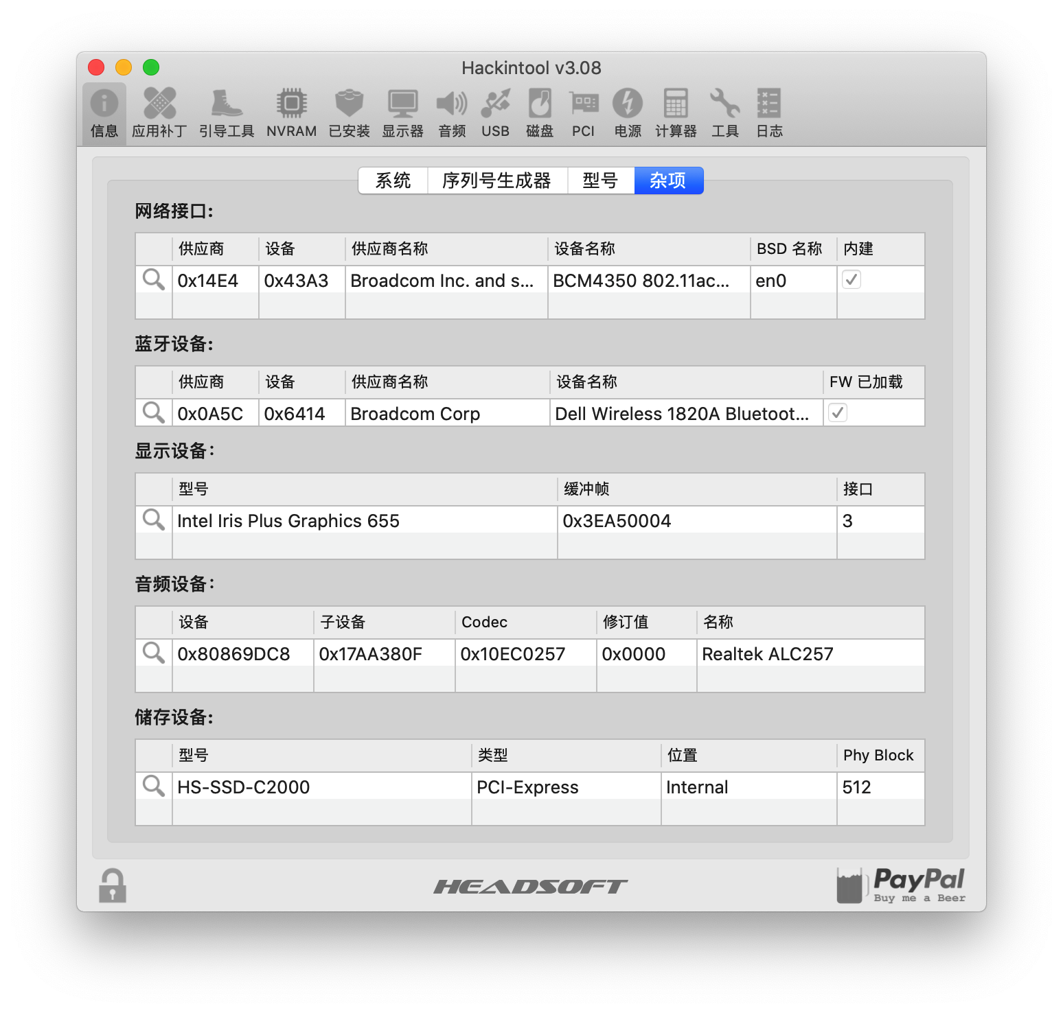Open the PCI devices section
1063x1013 pixels.
(x=584, y=113)
